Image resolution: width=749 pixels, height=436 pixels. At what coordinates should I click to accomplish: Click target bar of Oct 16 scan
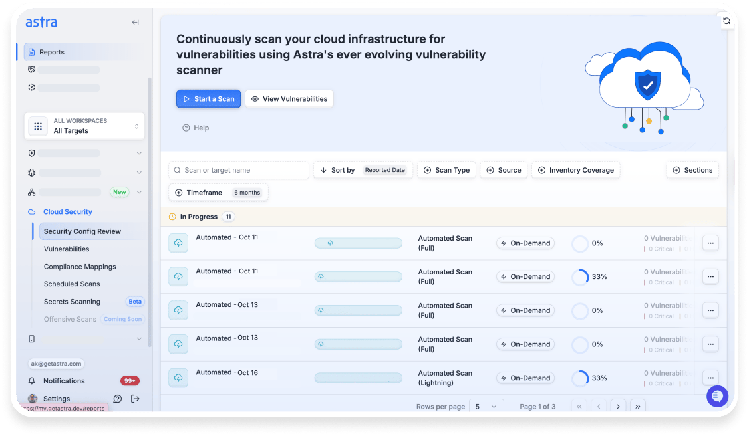pyautogui.click(x=359, y=378)
